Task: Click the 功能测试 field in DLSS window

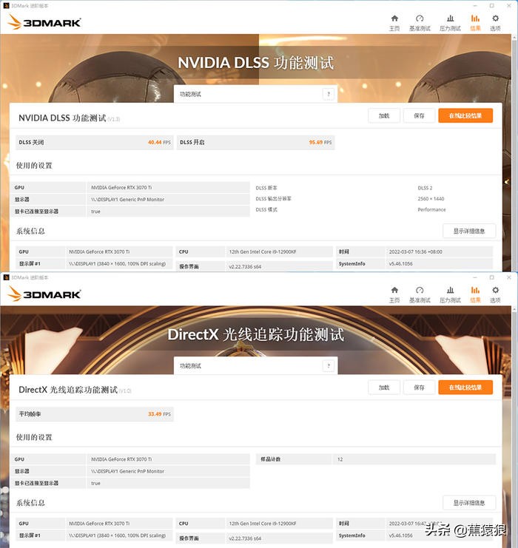Action: [x=256, y=94]
